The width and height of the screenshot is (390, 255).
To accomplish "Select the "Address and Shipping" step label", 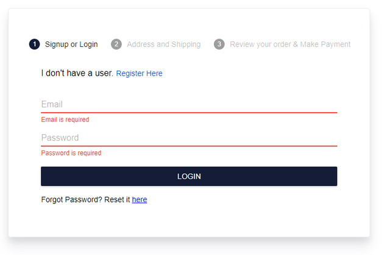I will coord(163,45).
